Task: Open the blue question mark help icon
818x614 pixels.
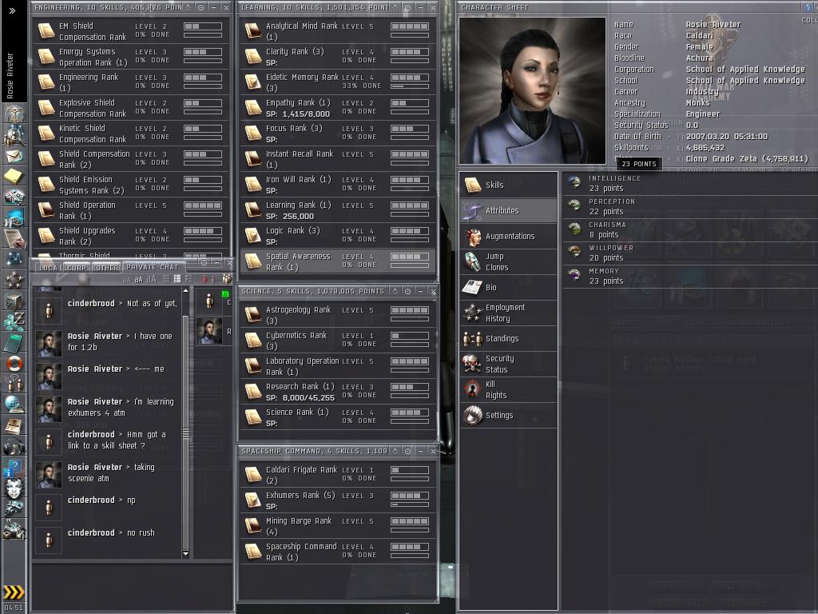Action: click(x=14, y=467)
